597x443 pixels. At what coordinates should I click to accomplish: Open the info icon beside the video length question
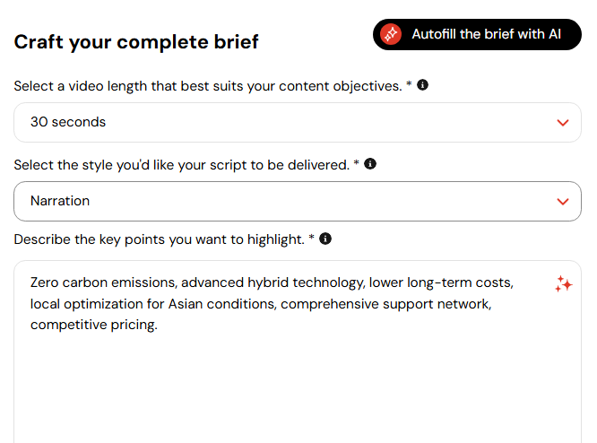(422, 84)
